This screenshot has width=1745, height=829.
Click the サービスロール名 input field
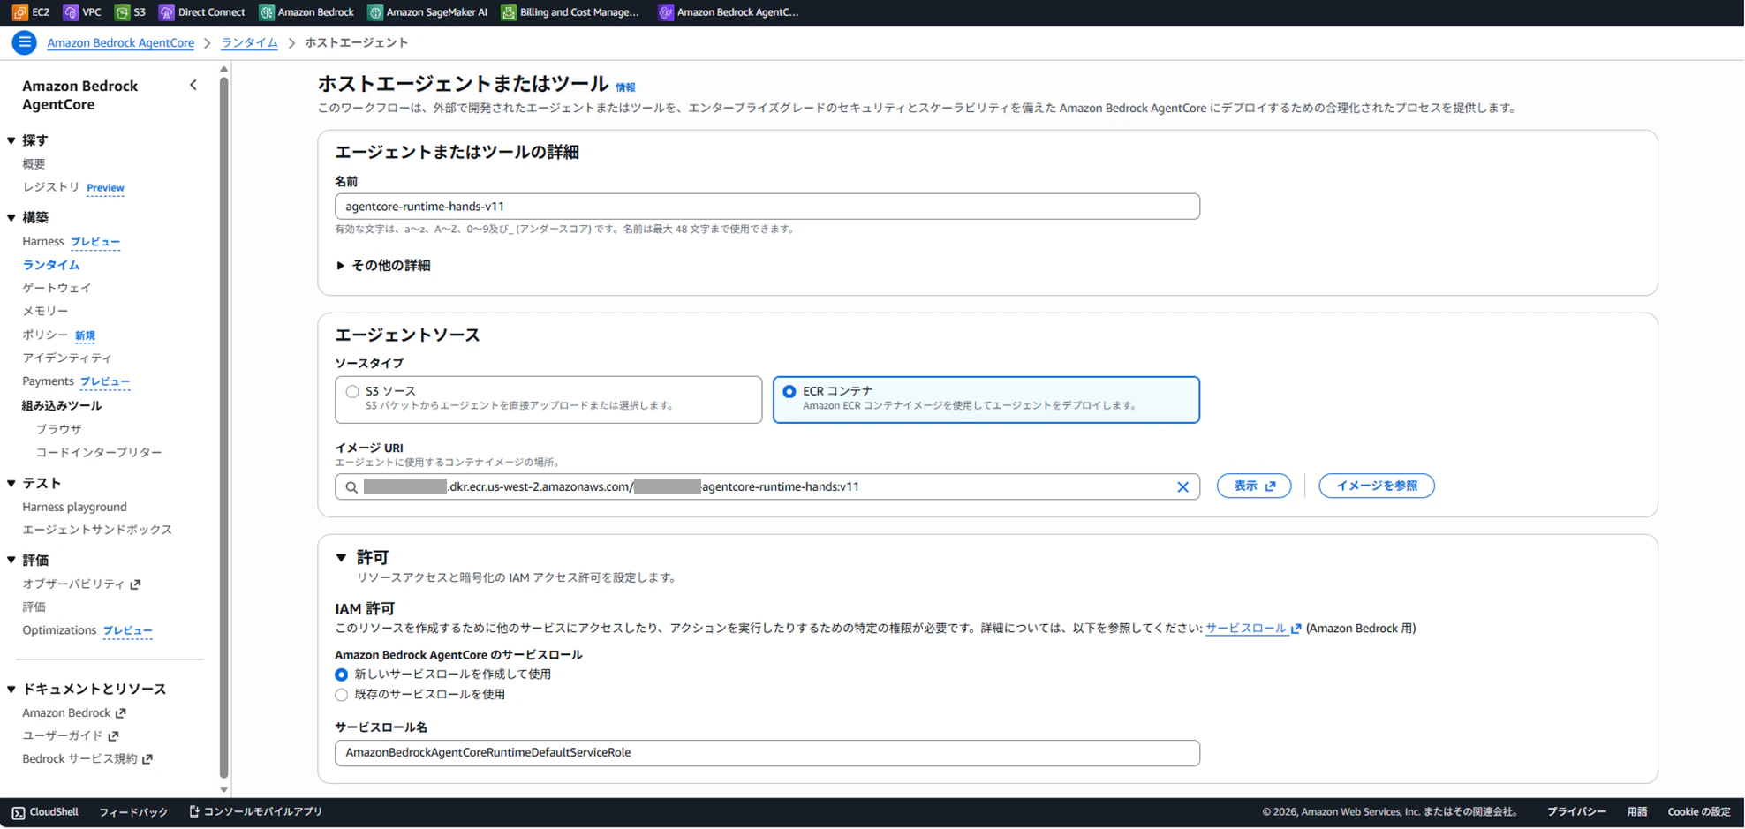(x=767, y=753)
